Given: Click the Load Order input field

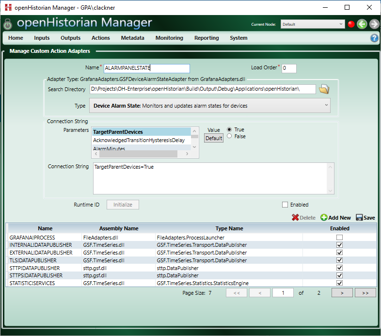Looking at the screenshot, I should tap(289, 68).
